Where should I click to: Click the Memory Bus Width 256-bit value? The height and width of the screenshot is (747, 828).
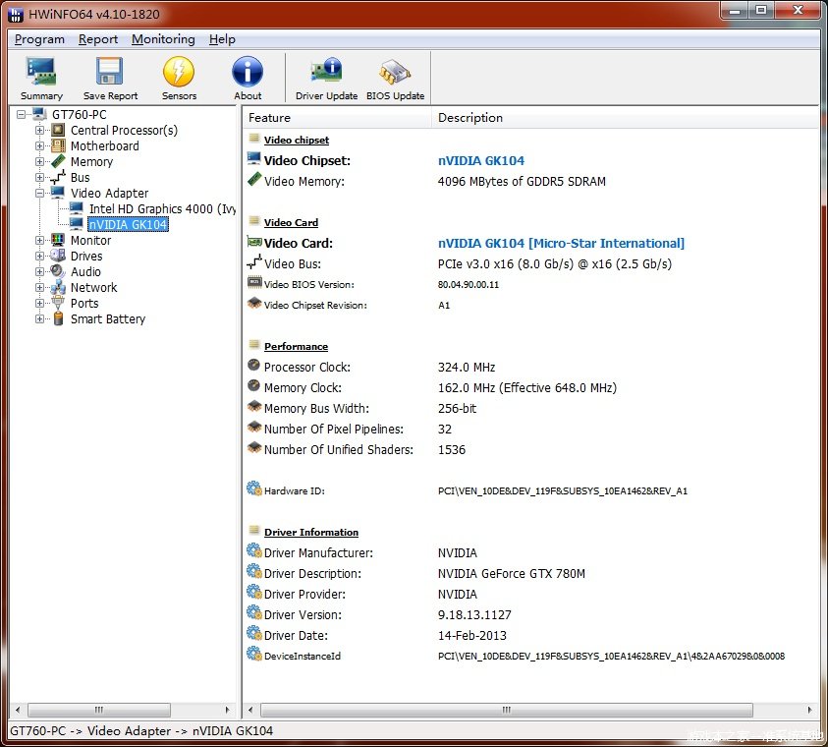pos(457,408)
